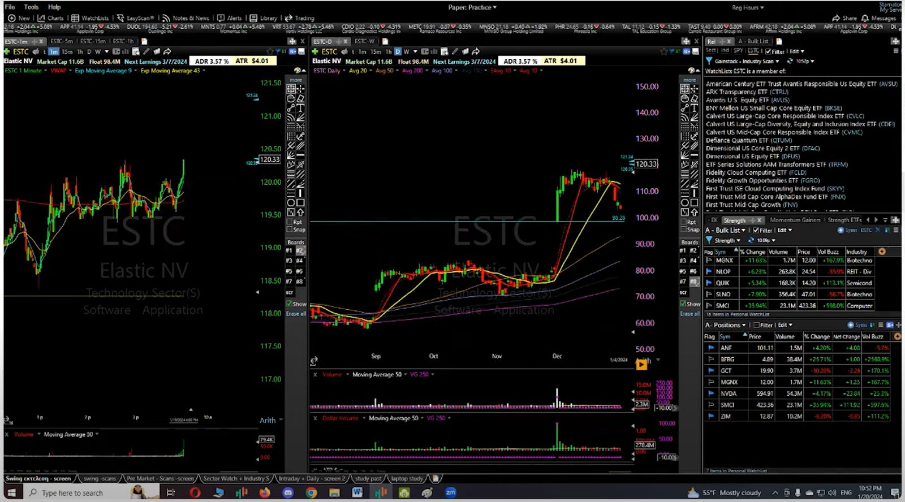Switch to the ESTC-W chart tab
The image size is (905, 502).
coord(364,41)
